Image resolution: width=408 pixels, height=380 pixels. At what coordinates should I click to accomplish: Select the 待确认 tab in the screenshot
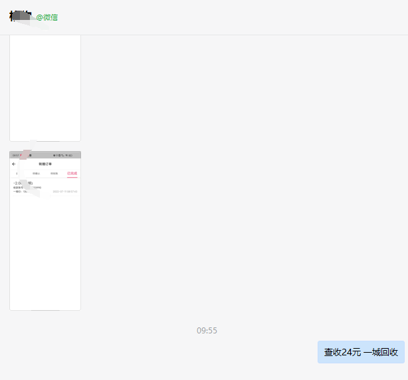tap(37, 173)
